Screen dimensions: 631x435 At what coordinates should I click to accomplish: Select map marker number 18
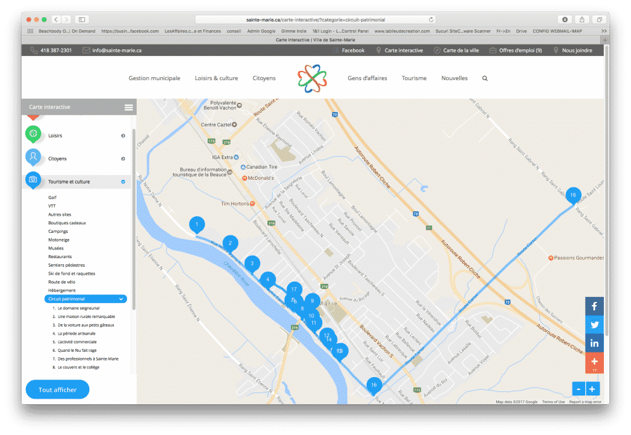[573, 195]
